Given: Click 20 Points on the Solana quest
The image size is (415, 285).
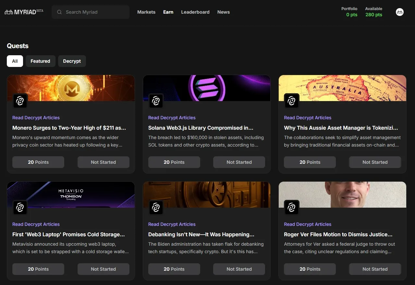Looking at the screenshot, I should pyautogui.click(x=174, y=162).
